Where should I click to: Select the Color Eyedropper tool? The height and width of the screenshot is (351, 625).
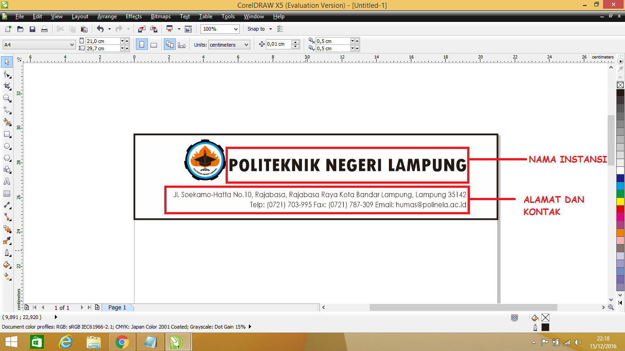(x=7, y=241)
